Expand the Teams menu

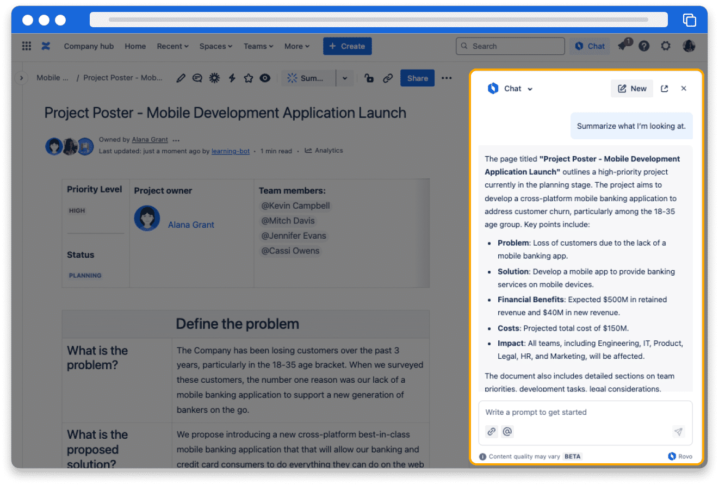tap(258, 46)
